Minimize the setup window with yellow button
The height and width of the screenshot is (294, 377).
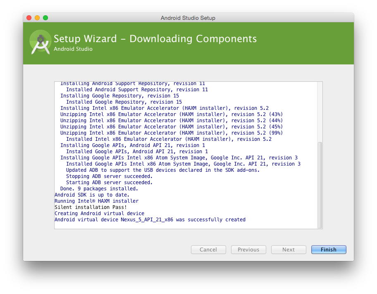(x=37, y=18)
